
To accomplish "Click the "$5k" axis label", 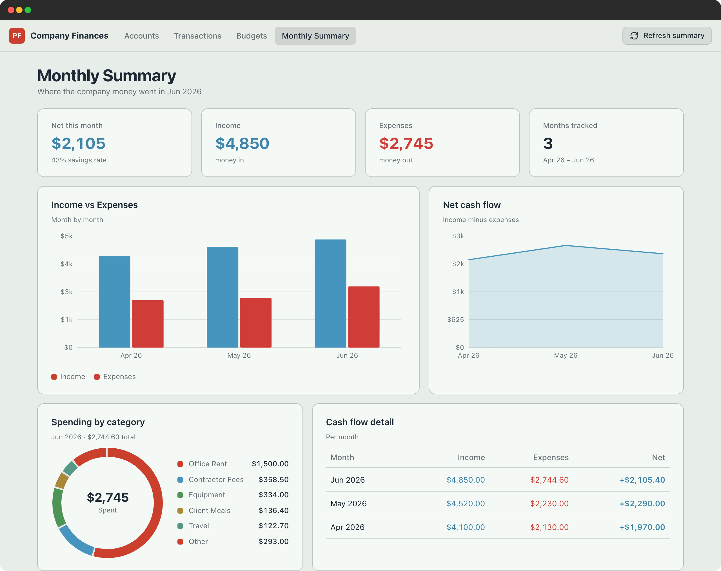I will pyautogui.click(x=66, y=236).
